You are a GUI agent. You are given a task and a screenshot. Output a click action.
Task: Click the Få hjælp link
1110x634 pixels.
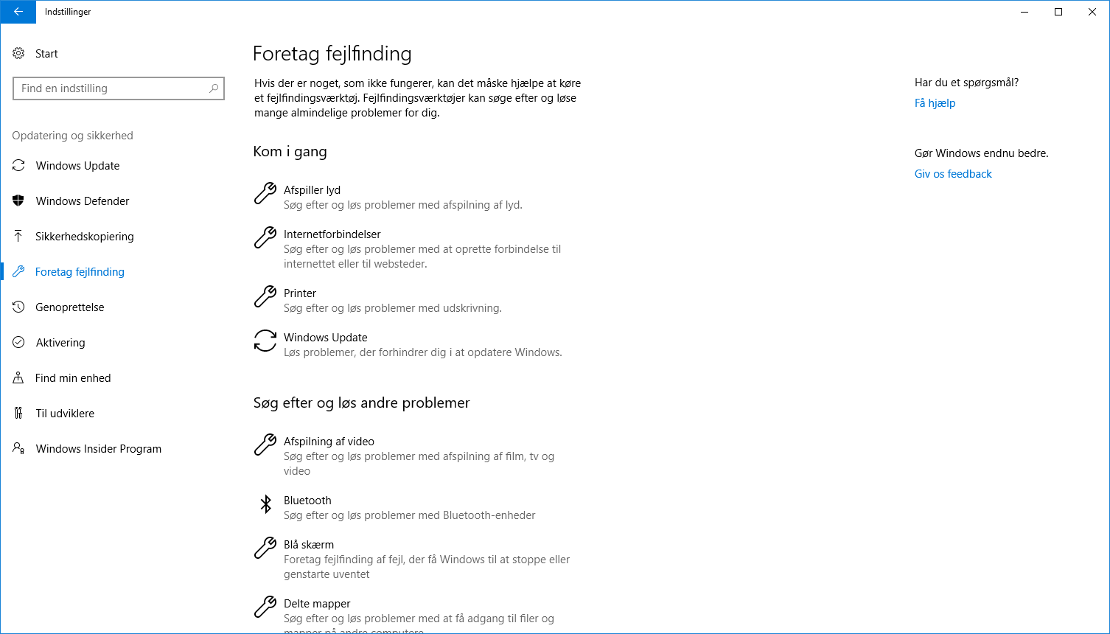[x=935, y=102]
